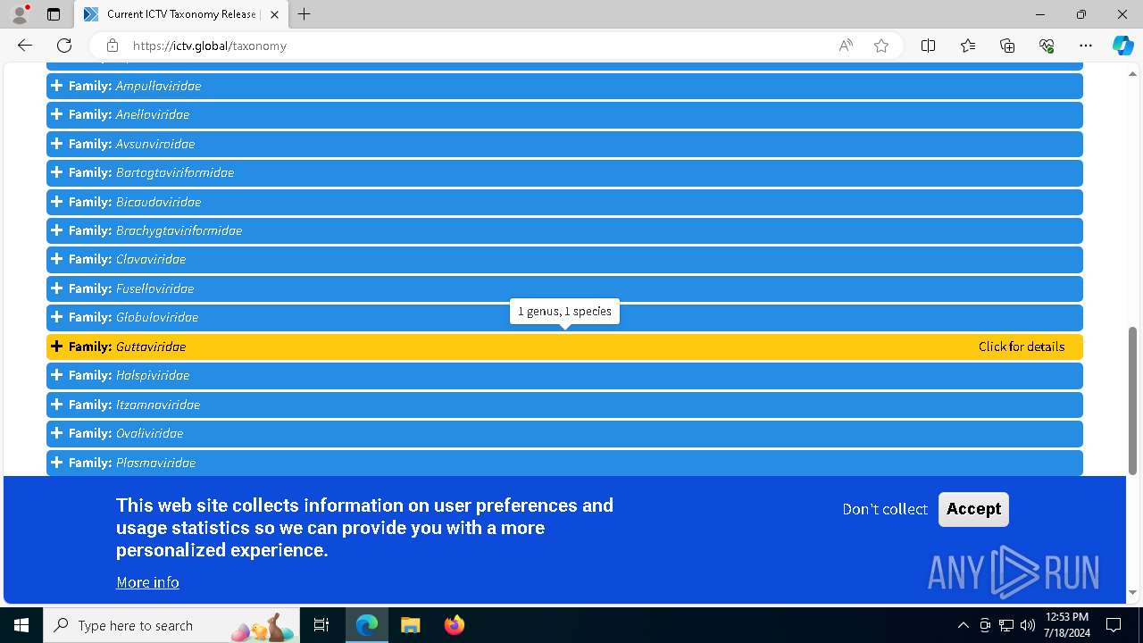
Task: Open tab actions menu
Action: coord(54,14)
